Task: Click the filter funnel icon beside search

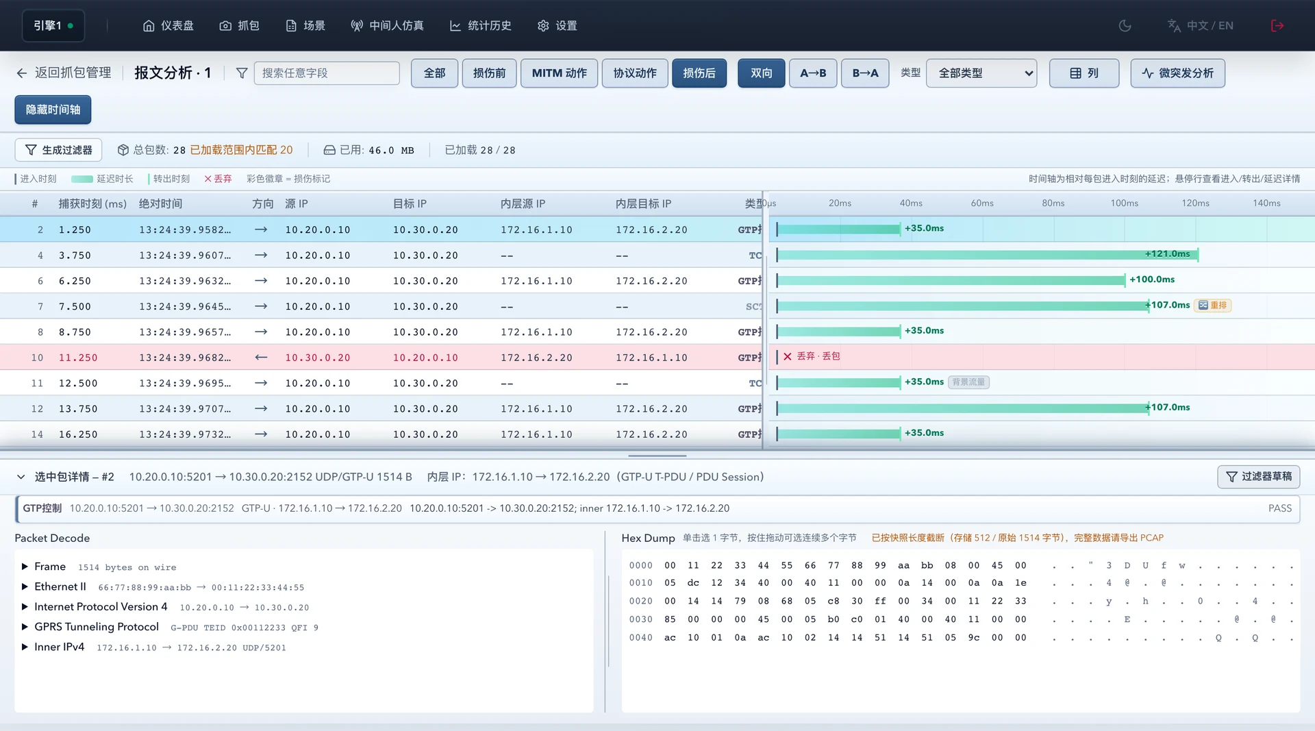Action: pos(241,73)
